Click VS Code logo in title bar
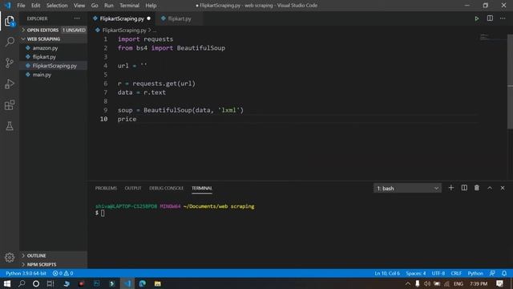The width and height of the screenshot is (513, 289). (x=7, y=6)
